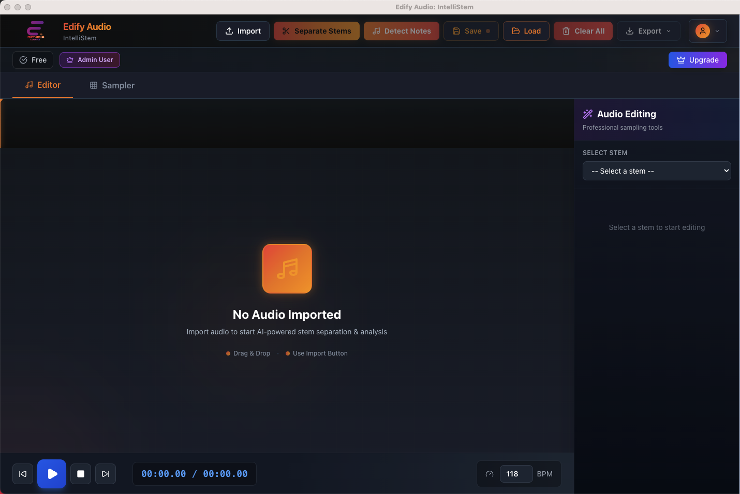Click the Upgrade button
The width and height of the screenshot is (740, 494).
coord(698,60)
